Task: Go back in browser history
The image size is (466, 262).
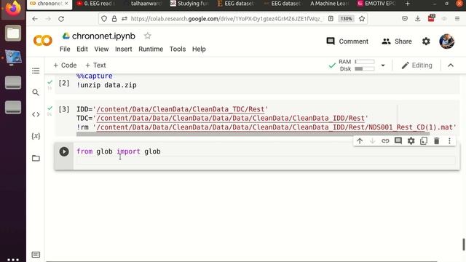Action: click(x=35, y=19)
